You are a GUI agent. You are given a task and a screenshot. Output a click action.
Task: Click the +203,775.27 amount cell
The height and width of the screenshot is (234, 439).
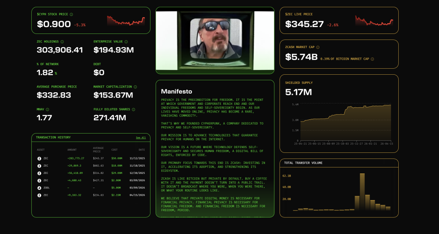[76, 158]
